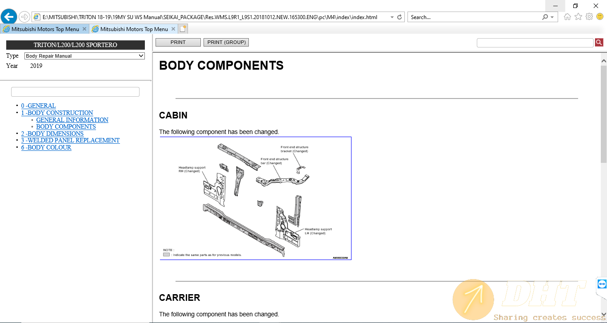Click the browser back arrow button

coord(9,17)
